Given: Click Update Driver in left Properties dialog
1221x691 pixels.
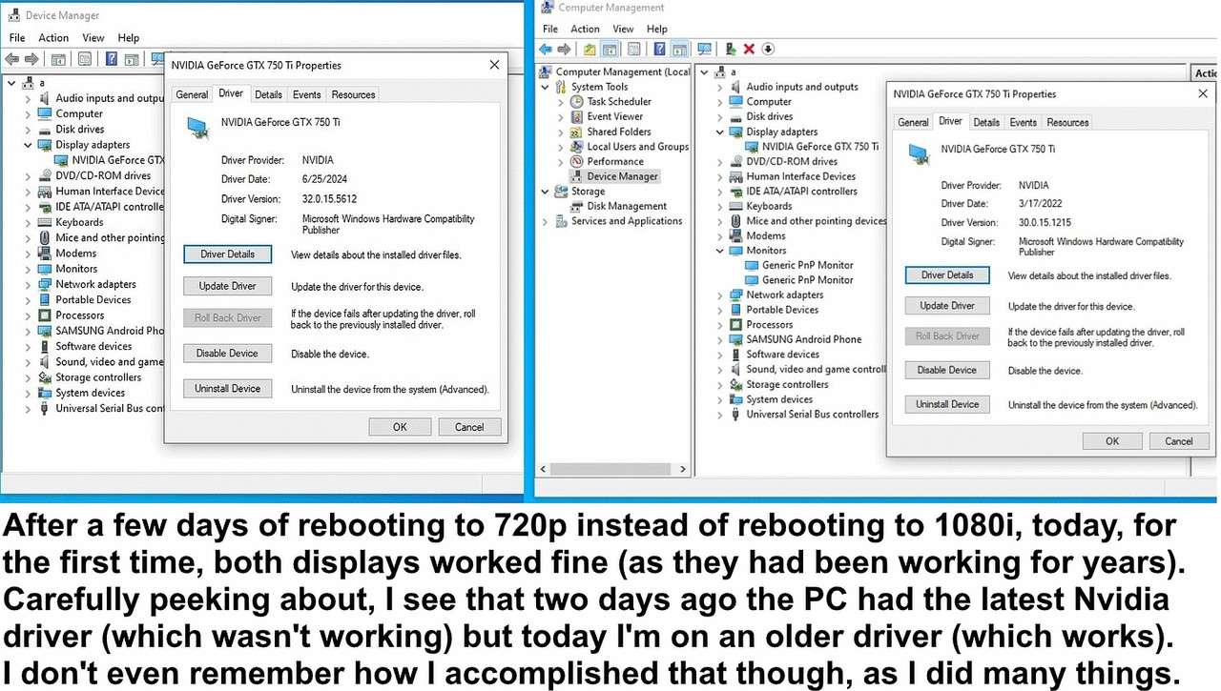Looking at the screenshot, I should point(227,286).
